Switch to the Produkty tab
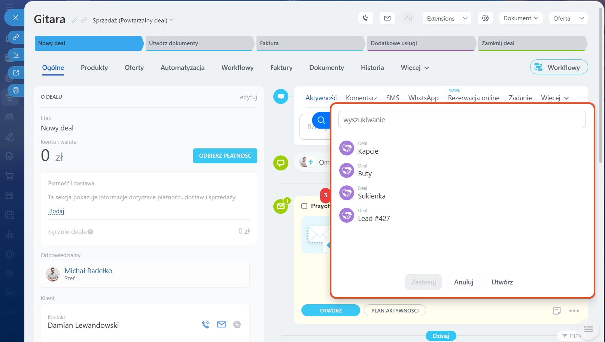This screenshot has height=342, width=605. [94, 68]
